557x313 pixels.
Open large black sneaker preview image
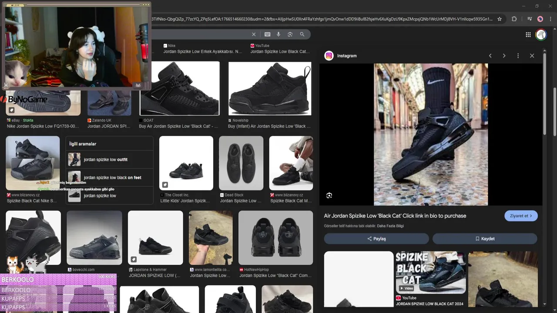pyautogui.click(x=431, y=134)
